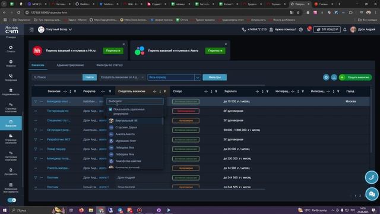Open notifications bell icon
The height and width of the screenshot is (214, 380).
(x=344, y=30)
